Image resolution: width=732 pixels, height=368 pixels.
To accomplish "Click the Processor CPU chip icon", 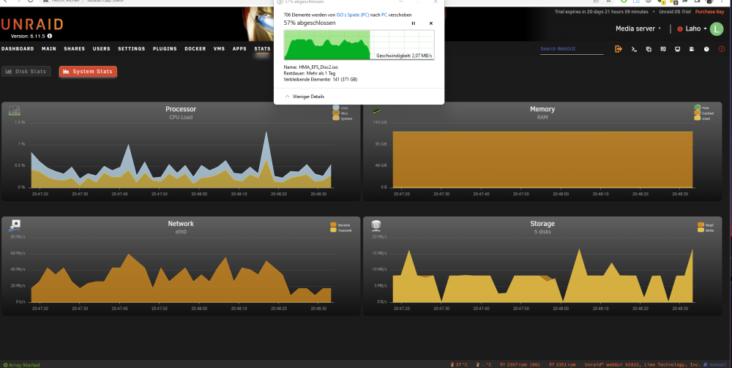I will [x=15, y=110].
